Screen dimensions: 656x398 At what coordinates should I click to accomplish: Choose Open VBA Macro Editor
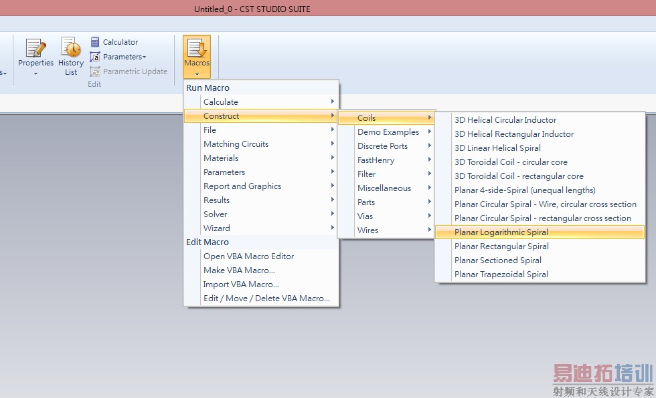tap(261, 256)
